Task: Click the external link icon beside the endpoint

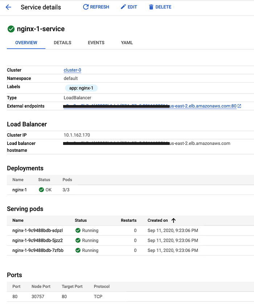Action: click(239, 106)
